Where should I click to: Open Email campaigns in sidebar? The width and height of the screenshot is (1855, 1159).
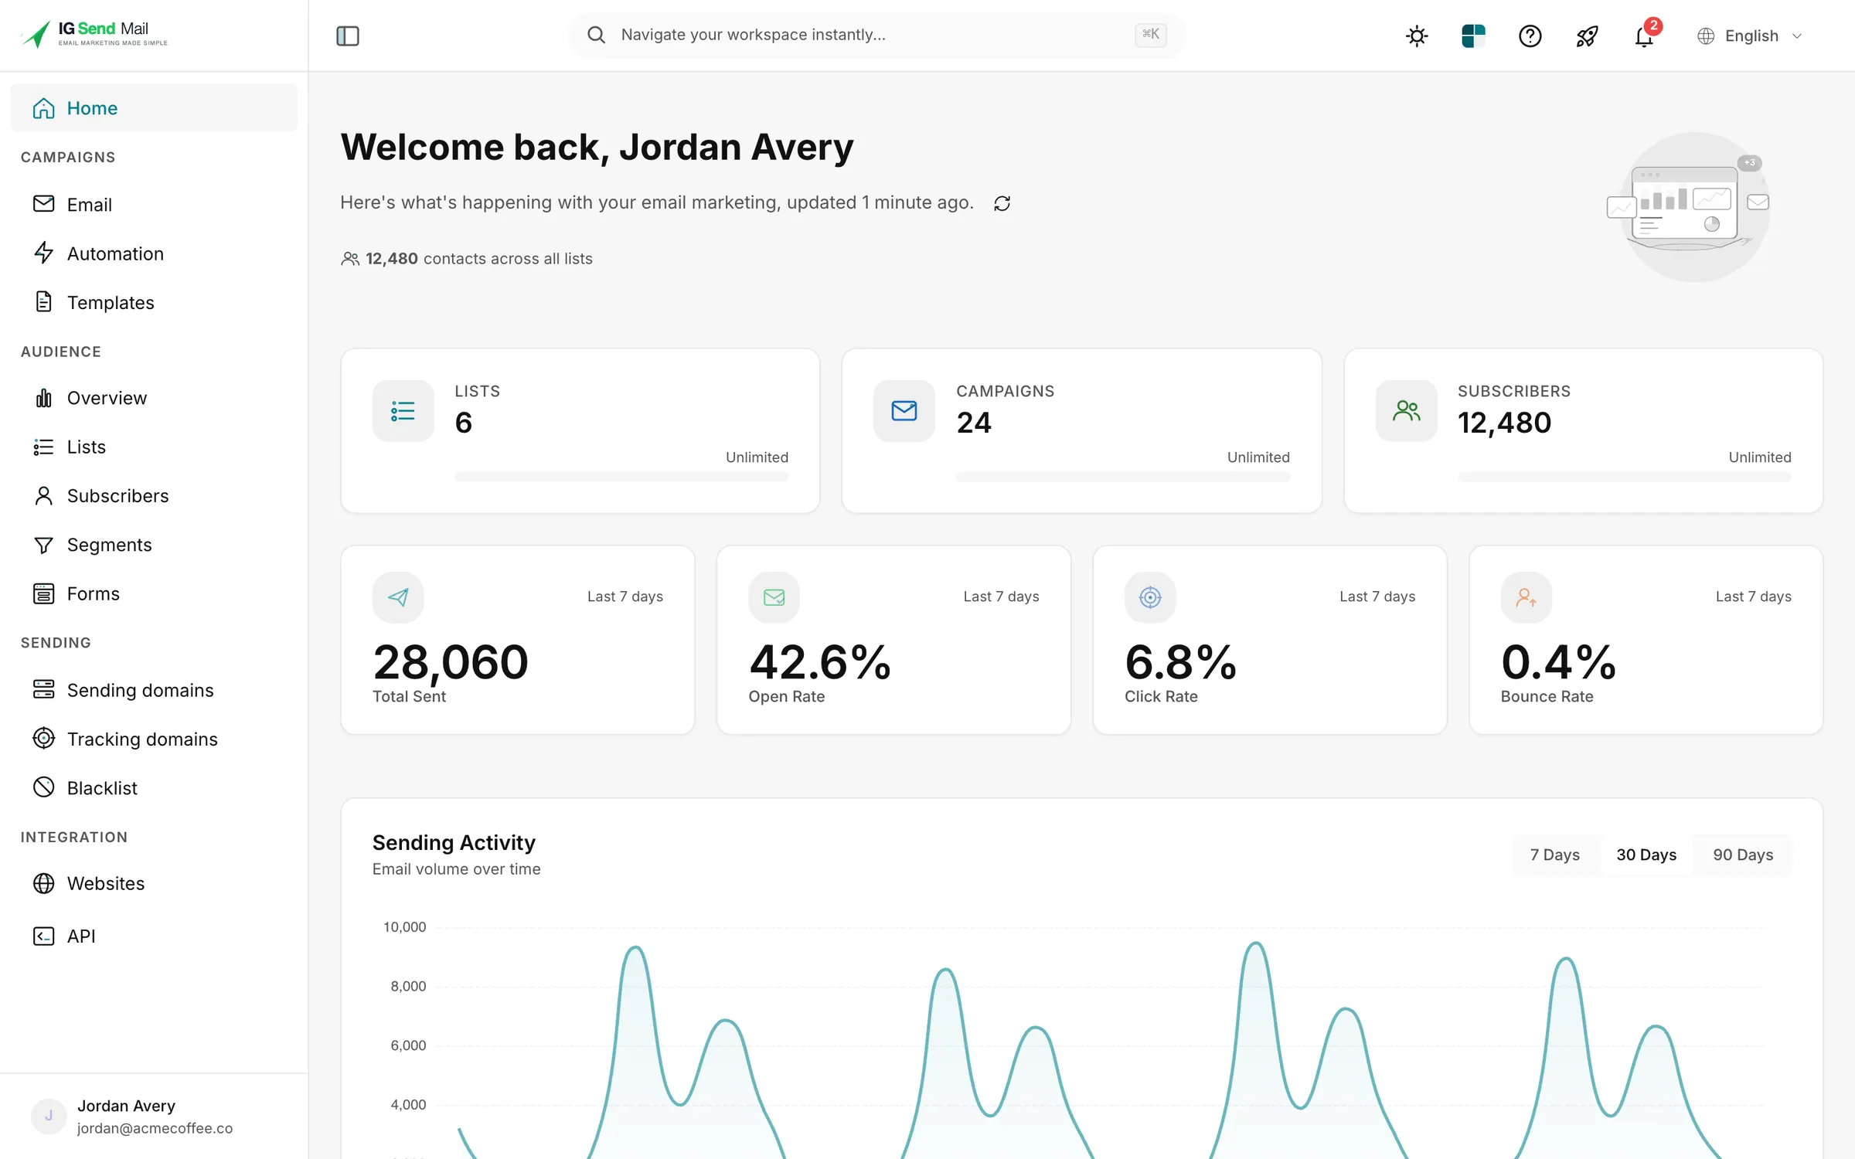click(x=154, y=204)
